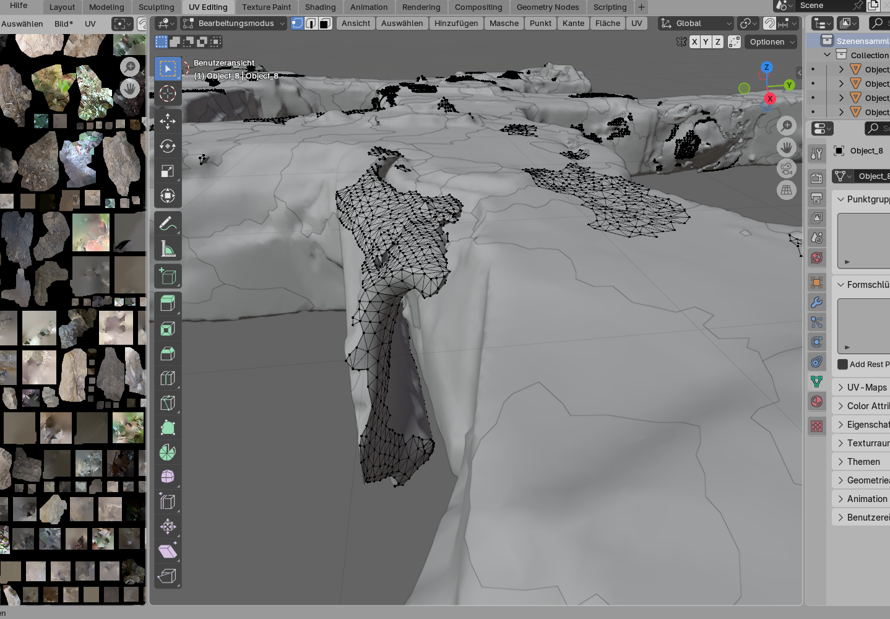Open the Masche menu
890x619 pixels.
coord(504,24)
